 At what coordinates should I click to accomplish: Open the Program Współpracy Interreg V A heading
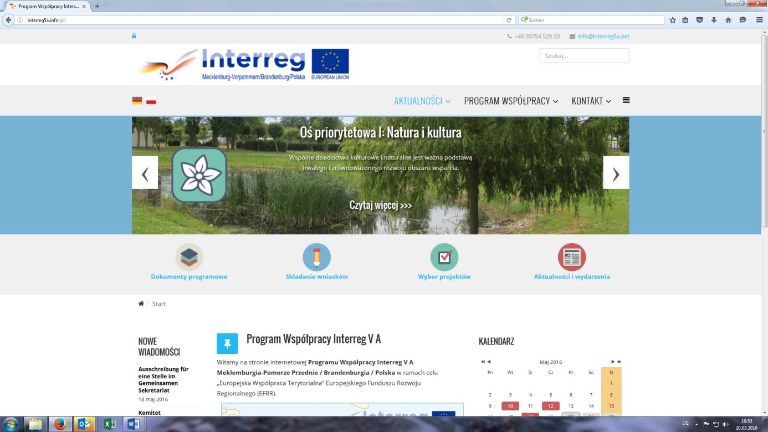coord(314,339)
